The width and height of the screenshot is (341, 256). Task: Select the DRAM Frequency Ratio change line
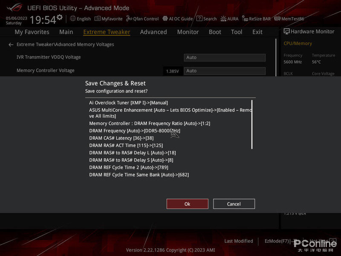pos(150,123)
